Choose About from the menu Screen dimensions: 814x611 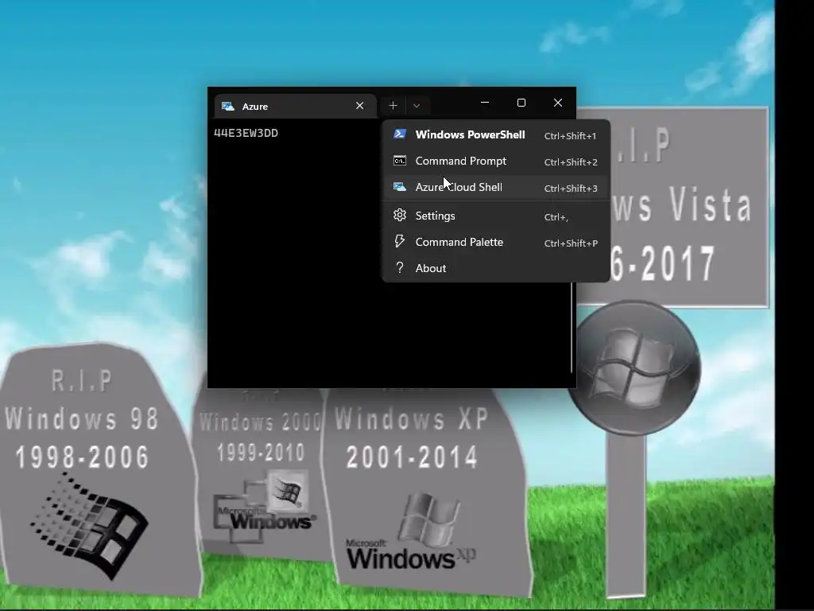(496, 268)
